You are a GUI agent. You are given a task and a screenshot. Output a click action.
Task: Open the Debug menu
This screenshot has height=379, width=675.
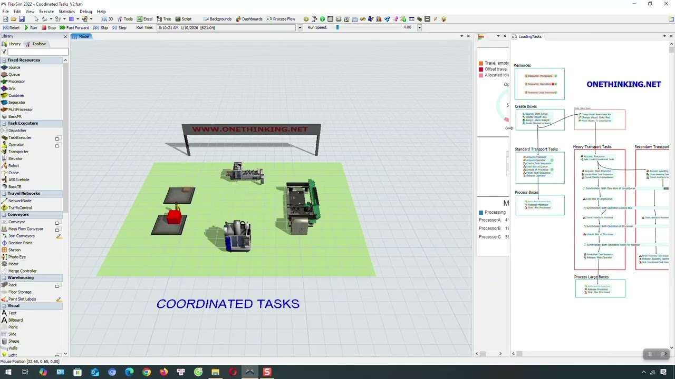pyautogui.click(x=86, y=11)
